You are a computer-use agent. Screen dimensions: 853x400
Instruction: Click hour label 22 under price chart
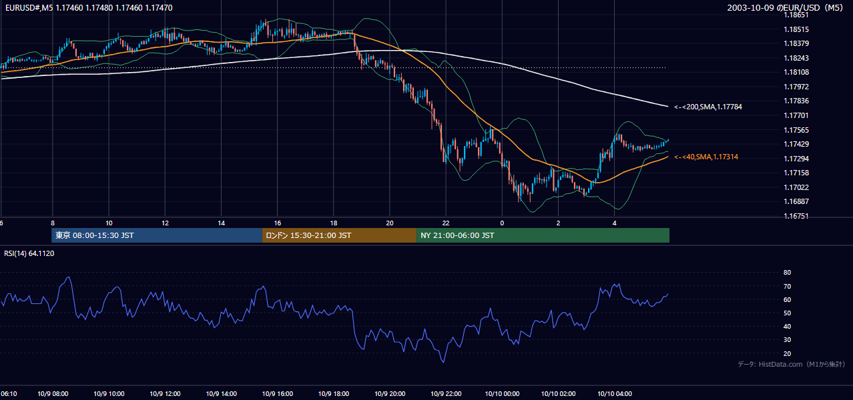tap(446, 223)
